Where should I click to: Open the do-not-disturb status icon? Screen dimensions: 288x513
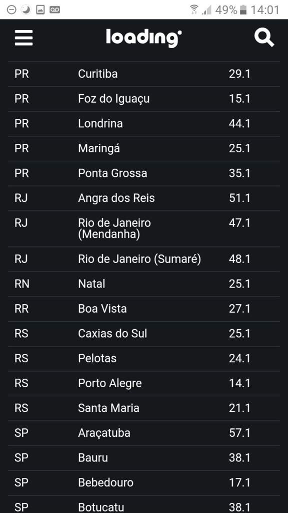(x=11, y=10)
